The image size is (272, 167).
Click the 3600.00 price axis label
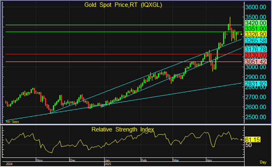256,8
